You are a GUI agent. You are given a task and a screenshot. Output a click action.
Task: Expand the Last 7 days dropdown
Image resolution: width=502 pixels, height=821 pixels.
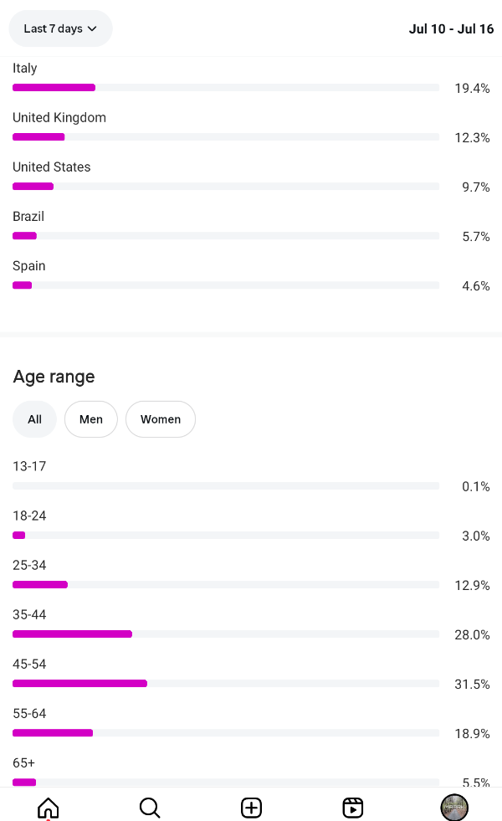tap(61, 28)
